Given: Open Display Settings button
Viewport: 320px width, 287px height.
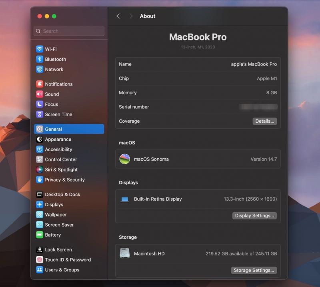Looking at the screenshot, I should pos(254,216).
